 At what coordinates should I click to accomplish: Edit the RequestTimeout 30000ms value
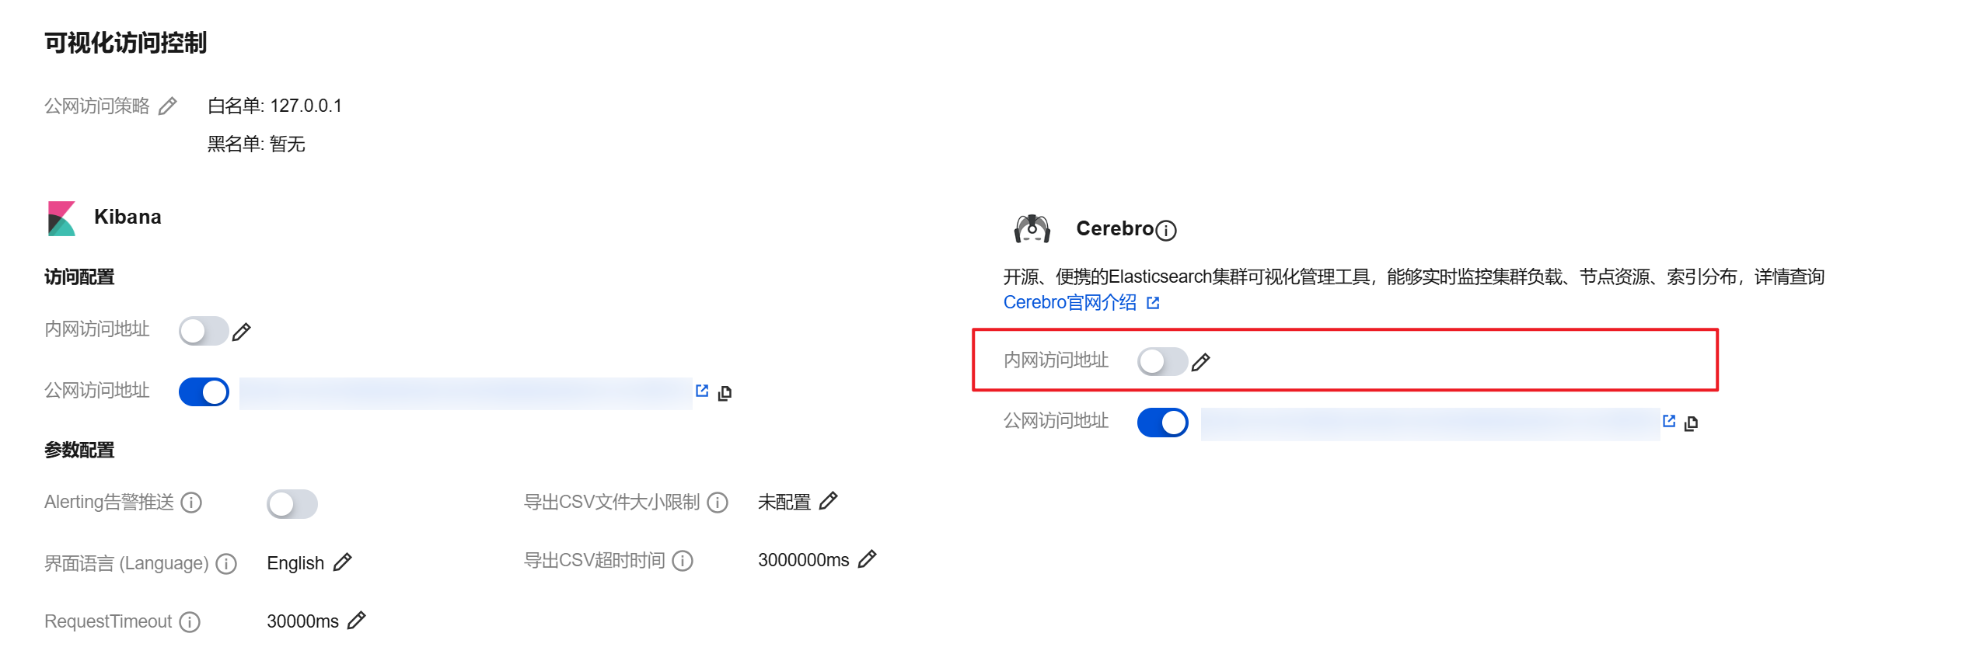[357, 620]
